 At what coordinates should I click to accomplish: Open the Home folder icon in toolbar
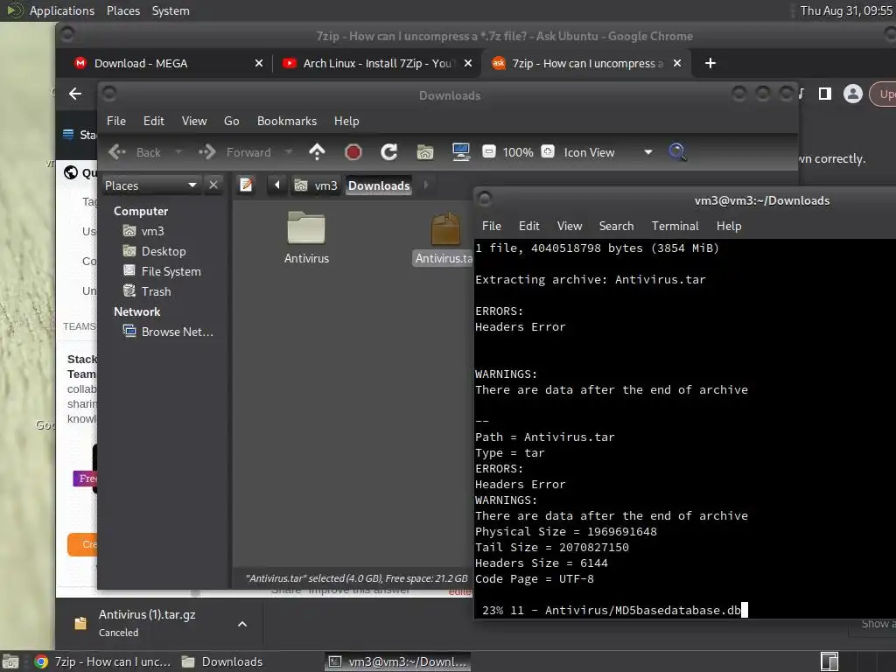click(425, 152)
